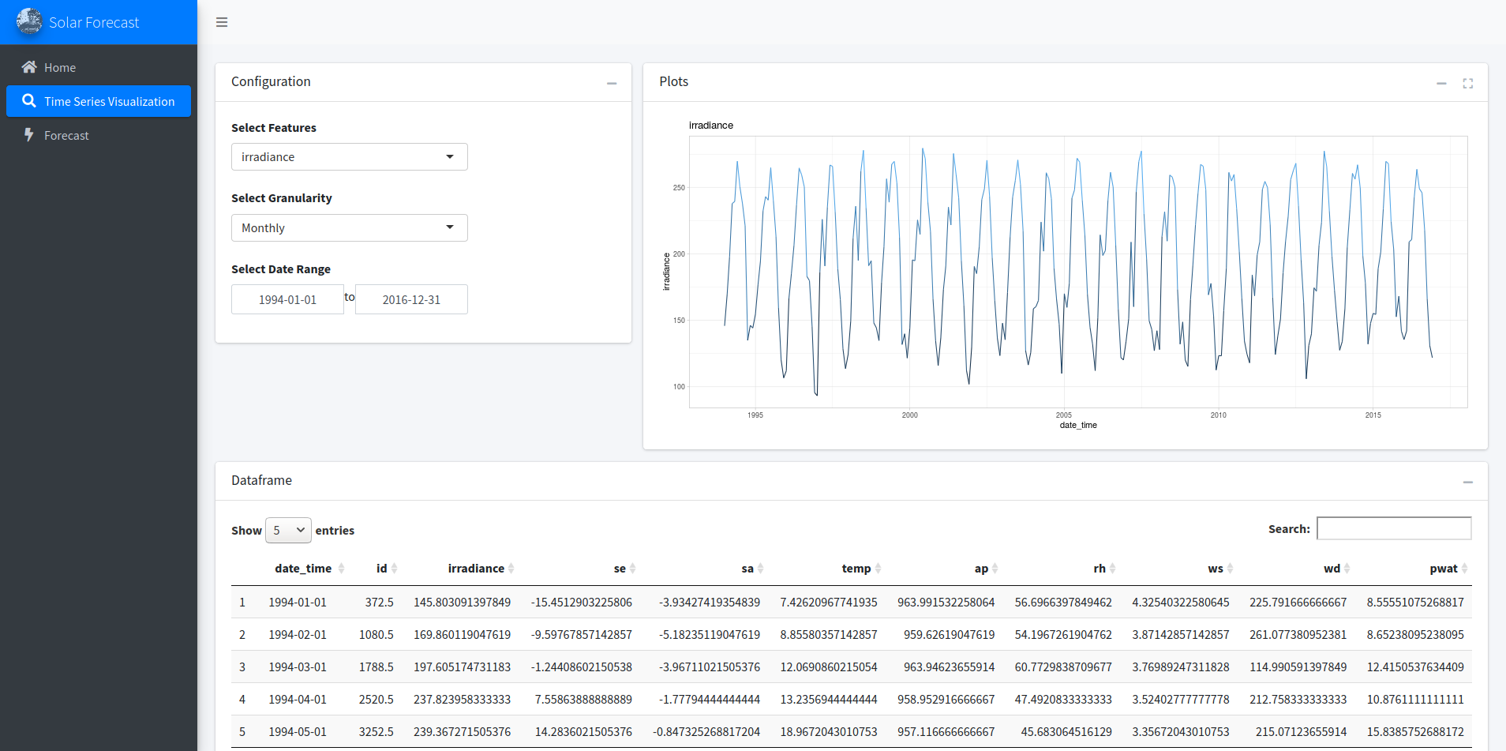Click pwat value 15.8385752688172
Image resolution: width=1506 pixels, height=751 pixels.
pyautogui.click(x=1415, y=731)
